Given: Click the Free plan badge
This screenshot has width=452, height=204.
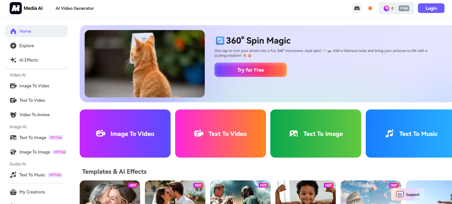Looking at the screenshot, I should [404, 8].
